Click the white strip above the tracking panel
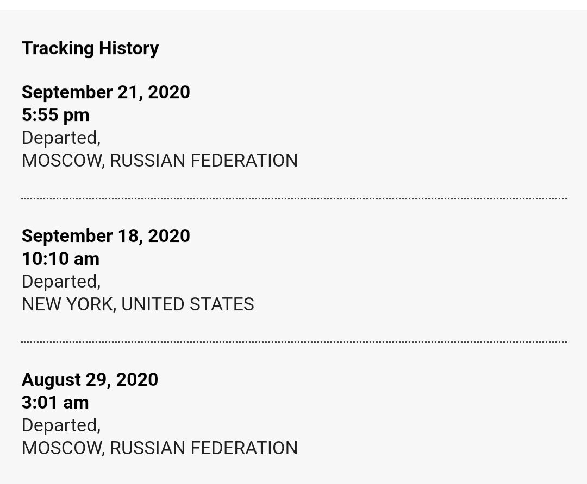Image resolution: width=587 pixels, height=484 pixels. tap(293, 4)
